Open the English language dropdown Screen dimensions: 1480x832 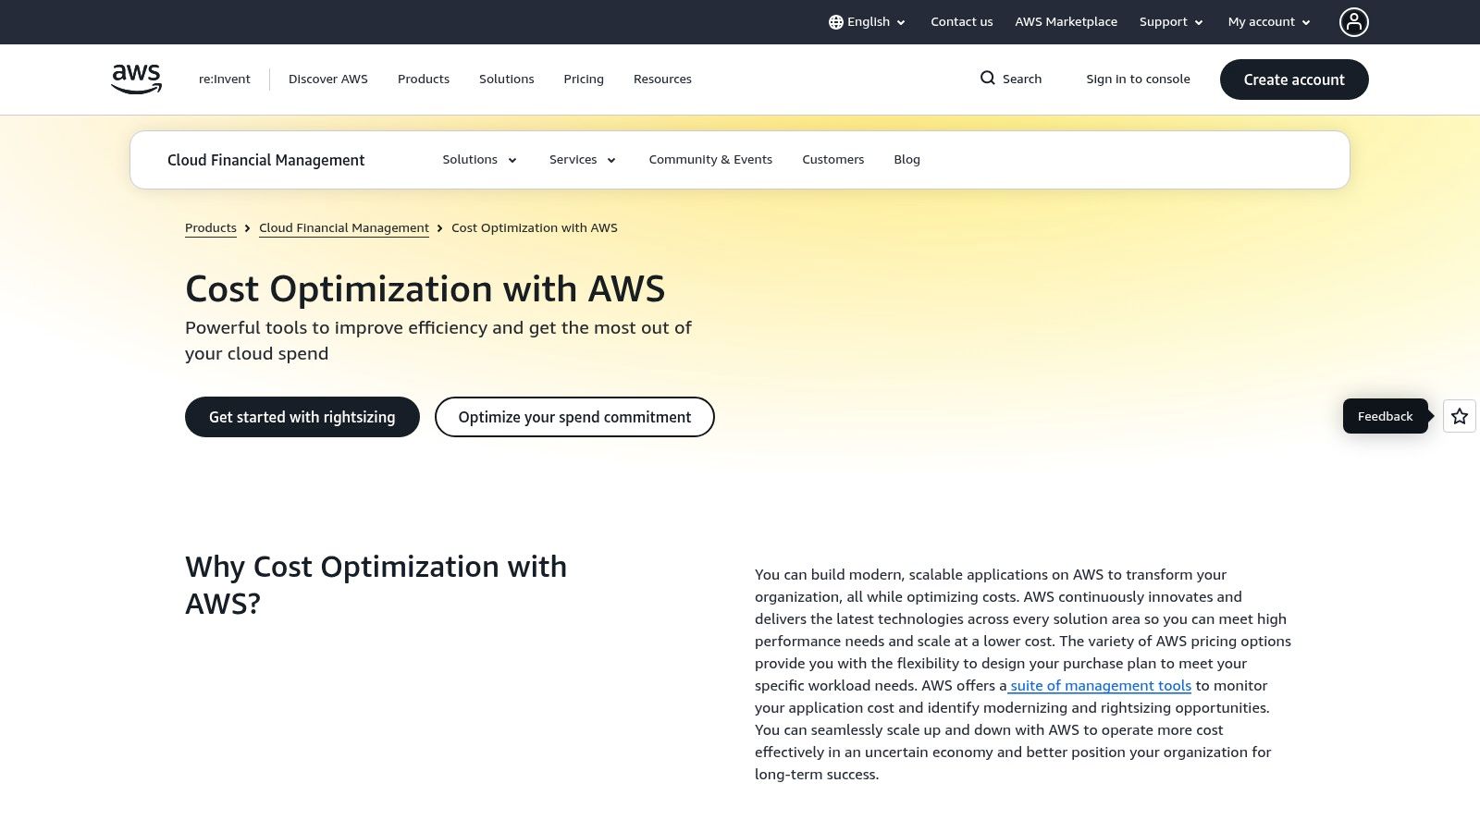click(868, 22)
